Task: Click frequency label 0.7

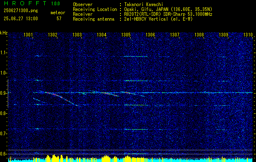Action: click(x=3, y=134)
